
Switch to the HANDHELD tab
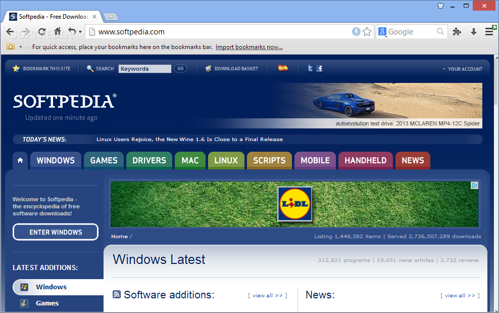pyautogui.click(x=366, y=160)
